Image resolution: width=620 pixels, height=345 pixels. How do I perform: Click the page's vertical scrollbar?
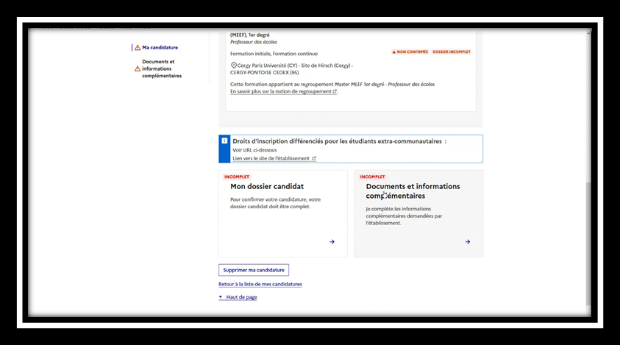(x=587, y=221)
